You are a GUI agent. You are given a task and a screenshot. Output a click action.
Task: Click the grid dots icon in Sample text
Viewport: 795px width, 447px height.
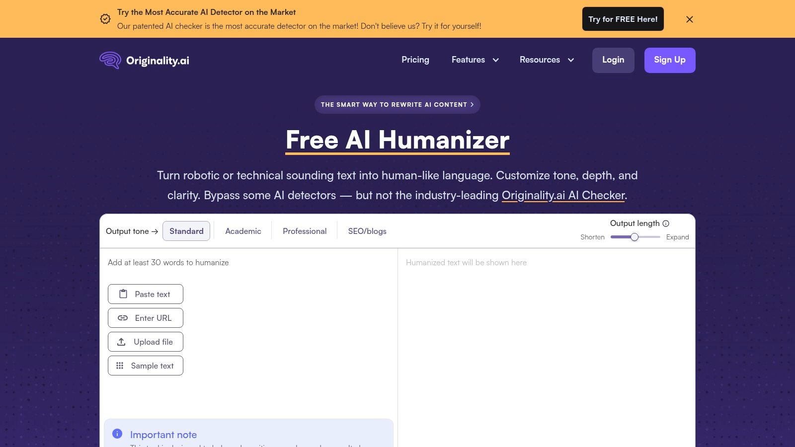pos(120,366)
